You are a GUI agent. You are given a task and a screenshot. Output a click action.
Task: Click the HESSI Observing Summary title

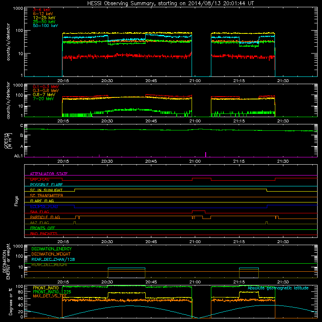(x=171, y=4)
